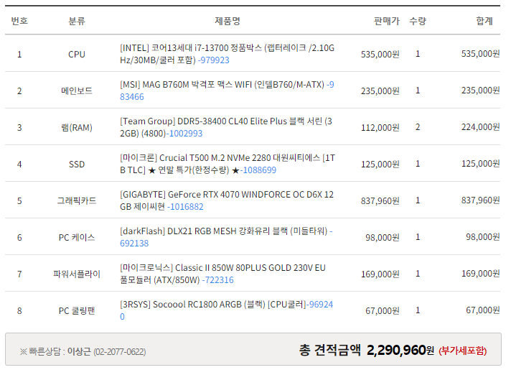Screen dimensions: 511x375
Task: Click the 분류 column header
Action: pyautogui.click(x=77, y=21)
